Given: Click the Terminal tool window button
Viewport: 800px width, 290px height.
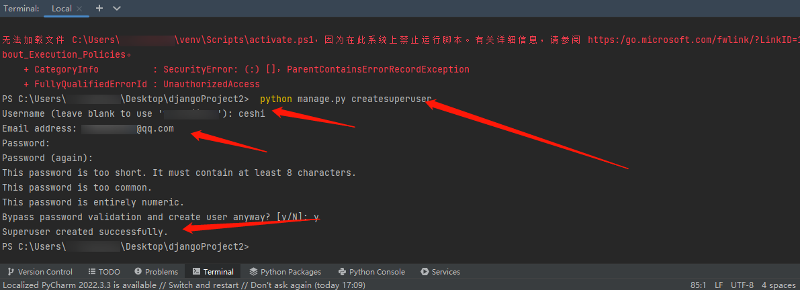Looking at the screenshot, I should coord(213,272).
